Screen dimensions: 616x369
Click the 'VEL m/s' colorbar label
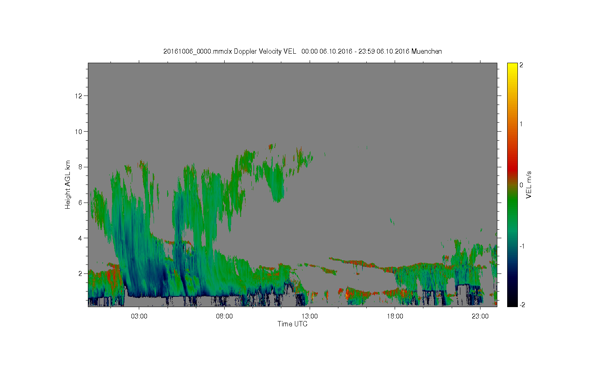(529, 185)
